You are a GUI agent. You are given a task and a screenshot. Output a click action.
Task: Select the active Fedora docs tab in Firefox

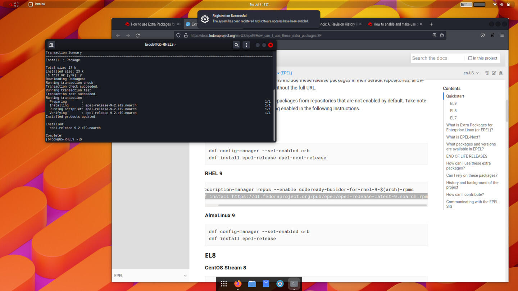(x=191, y=24)
